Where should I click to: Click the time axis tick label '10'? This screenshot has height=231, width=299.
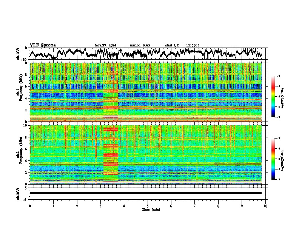pos(265,206)
